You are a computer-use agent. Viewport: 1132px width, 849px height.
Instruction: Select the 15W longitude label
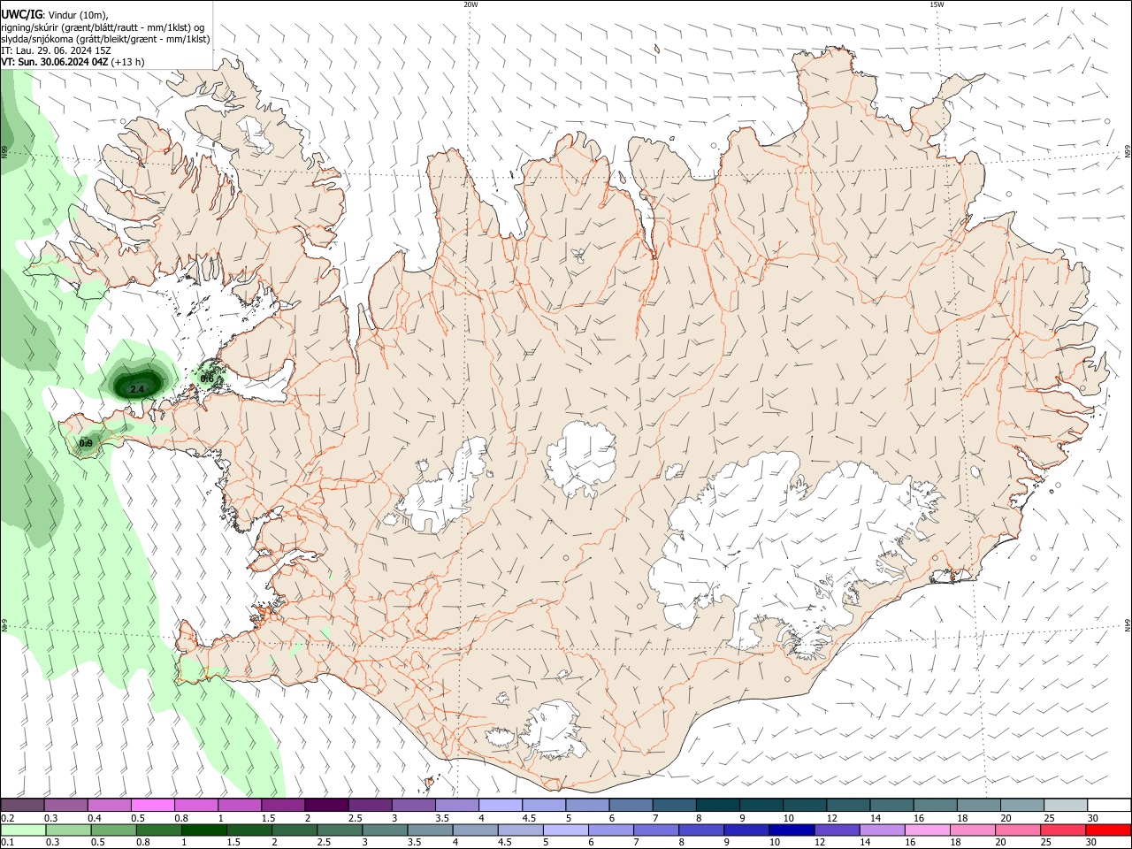click(937, 4)
